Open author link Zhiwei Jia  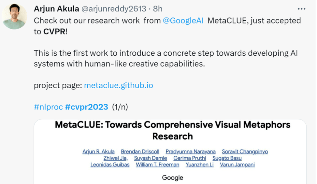click(115, 158)
